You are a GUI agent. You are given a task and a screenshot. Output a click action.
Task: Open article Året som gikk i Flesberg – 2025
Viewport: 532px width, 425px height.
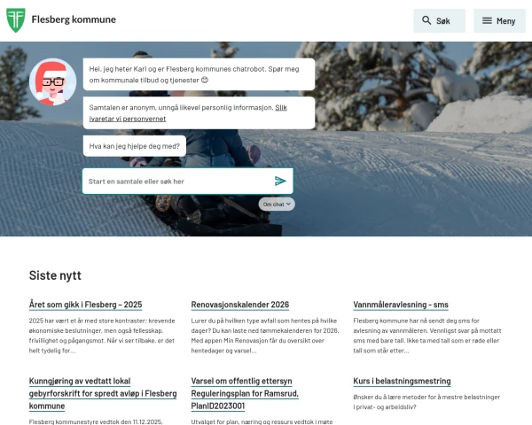(x=85, y=305)
